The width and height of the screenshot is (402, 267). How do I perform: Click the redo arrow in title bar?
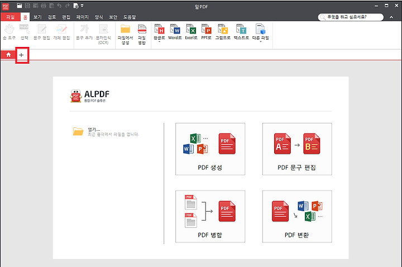67,6
